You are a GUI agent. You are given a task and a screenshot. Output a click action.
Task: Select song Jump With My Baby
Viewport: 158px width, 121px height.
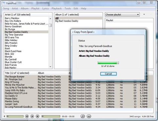click(x=79, y=90)
